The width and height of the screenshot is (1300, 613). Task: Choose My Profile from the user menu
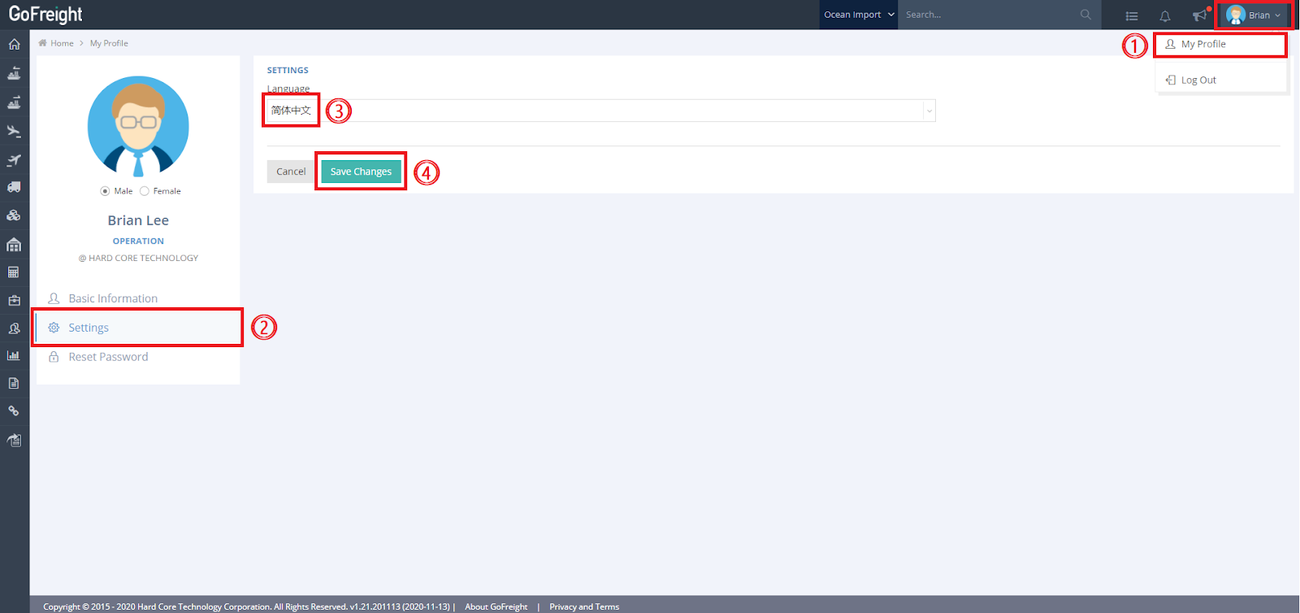(1202, 45)
